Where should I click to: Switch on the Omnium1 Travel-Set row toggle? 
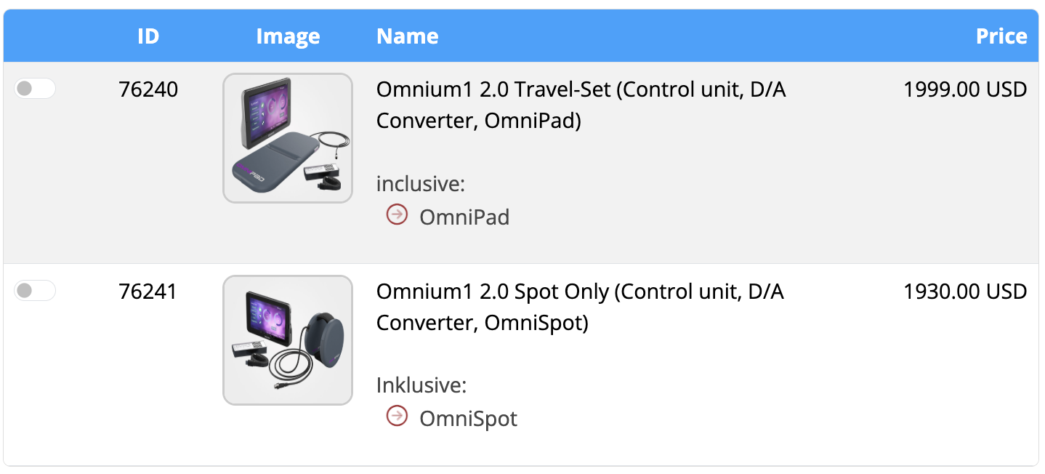click(35, 88)
